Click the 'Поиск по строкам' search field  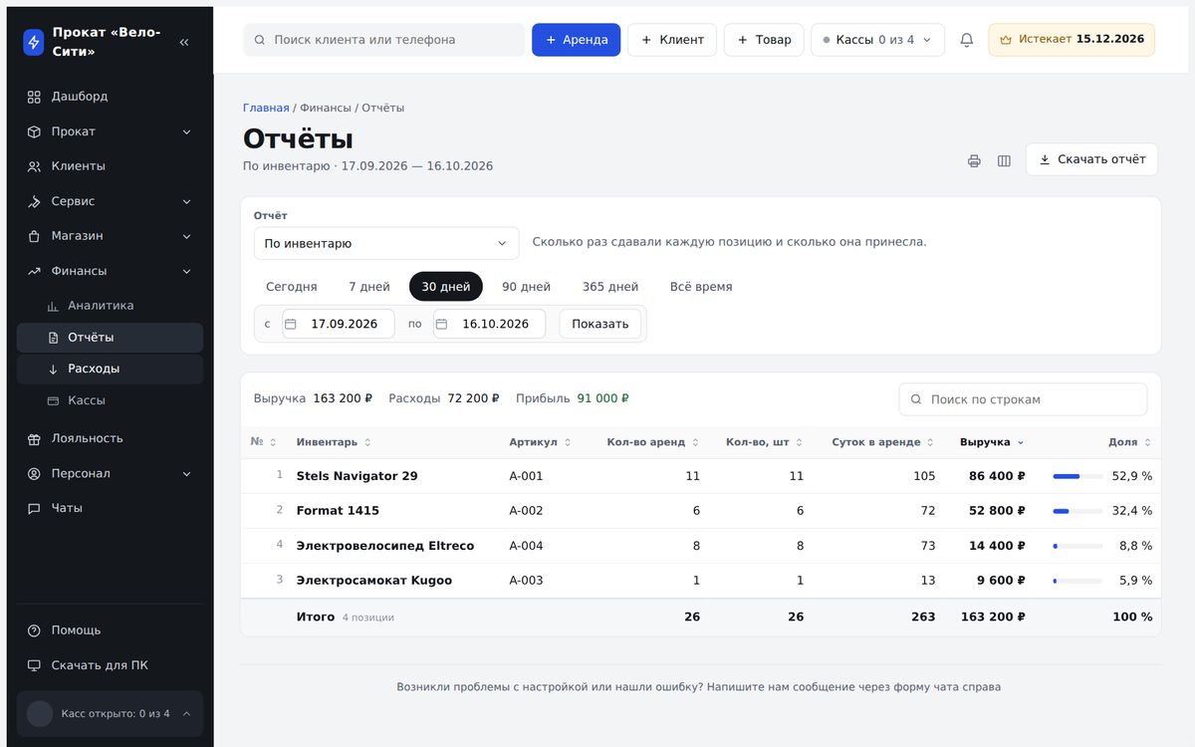pyautogui.click(x=1023, y=399)
